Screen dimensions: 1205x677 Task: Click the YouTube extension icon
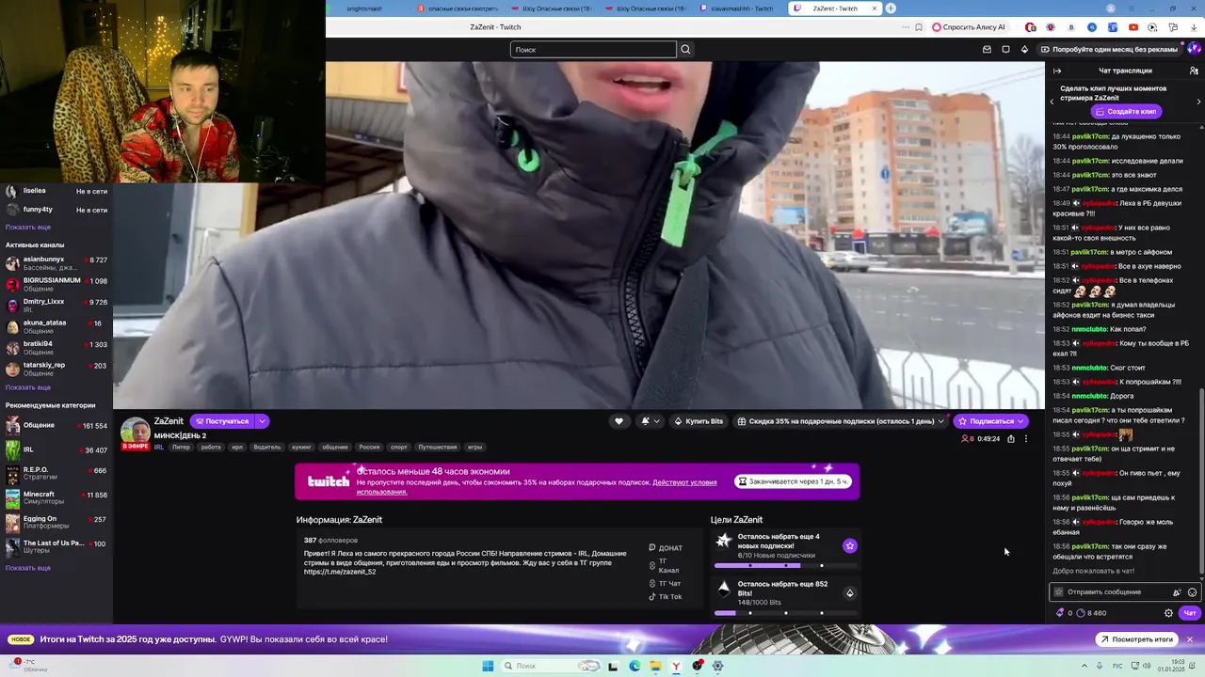(1133, 27)
